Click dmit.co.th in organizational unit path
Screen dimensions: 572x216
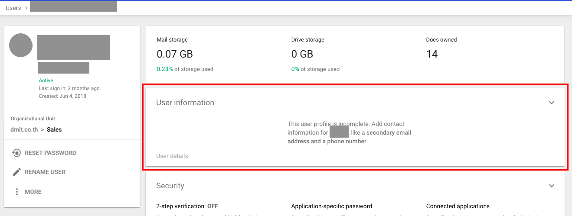coord(24,129)
